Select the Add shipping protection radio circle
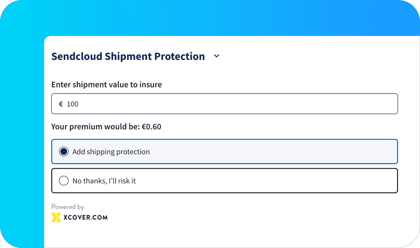Screen dimensions: 420x248 (64, 152)
